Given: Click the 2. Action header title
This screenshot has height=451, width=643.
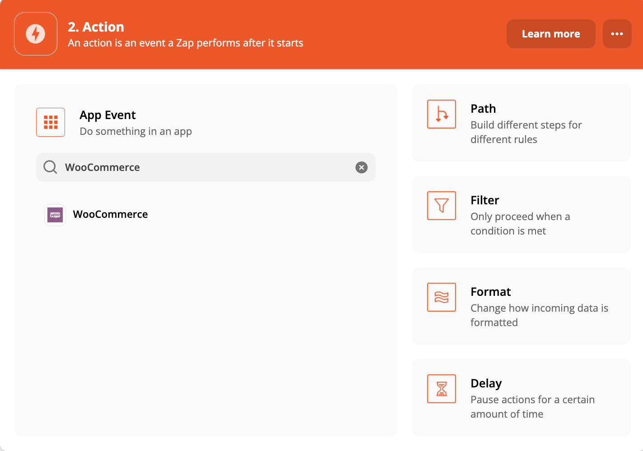Looking at the screenshot, I should 96,27.
